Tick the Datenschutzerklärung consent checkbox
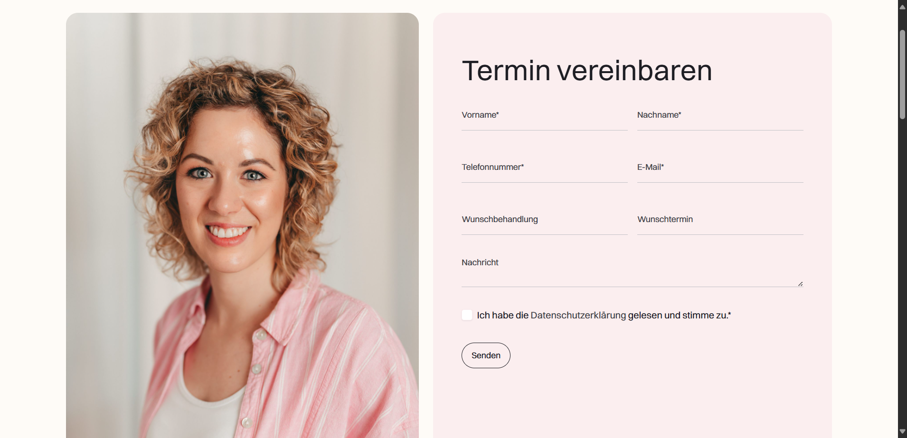Viewport: 907px width, 438px height. [467, 315]
